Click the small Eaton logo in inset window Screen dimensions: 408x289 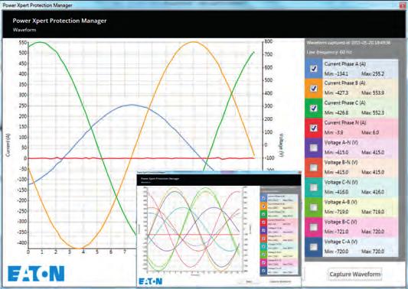pyautogui.click(x=150, y=281)
